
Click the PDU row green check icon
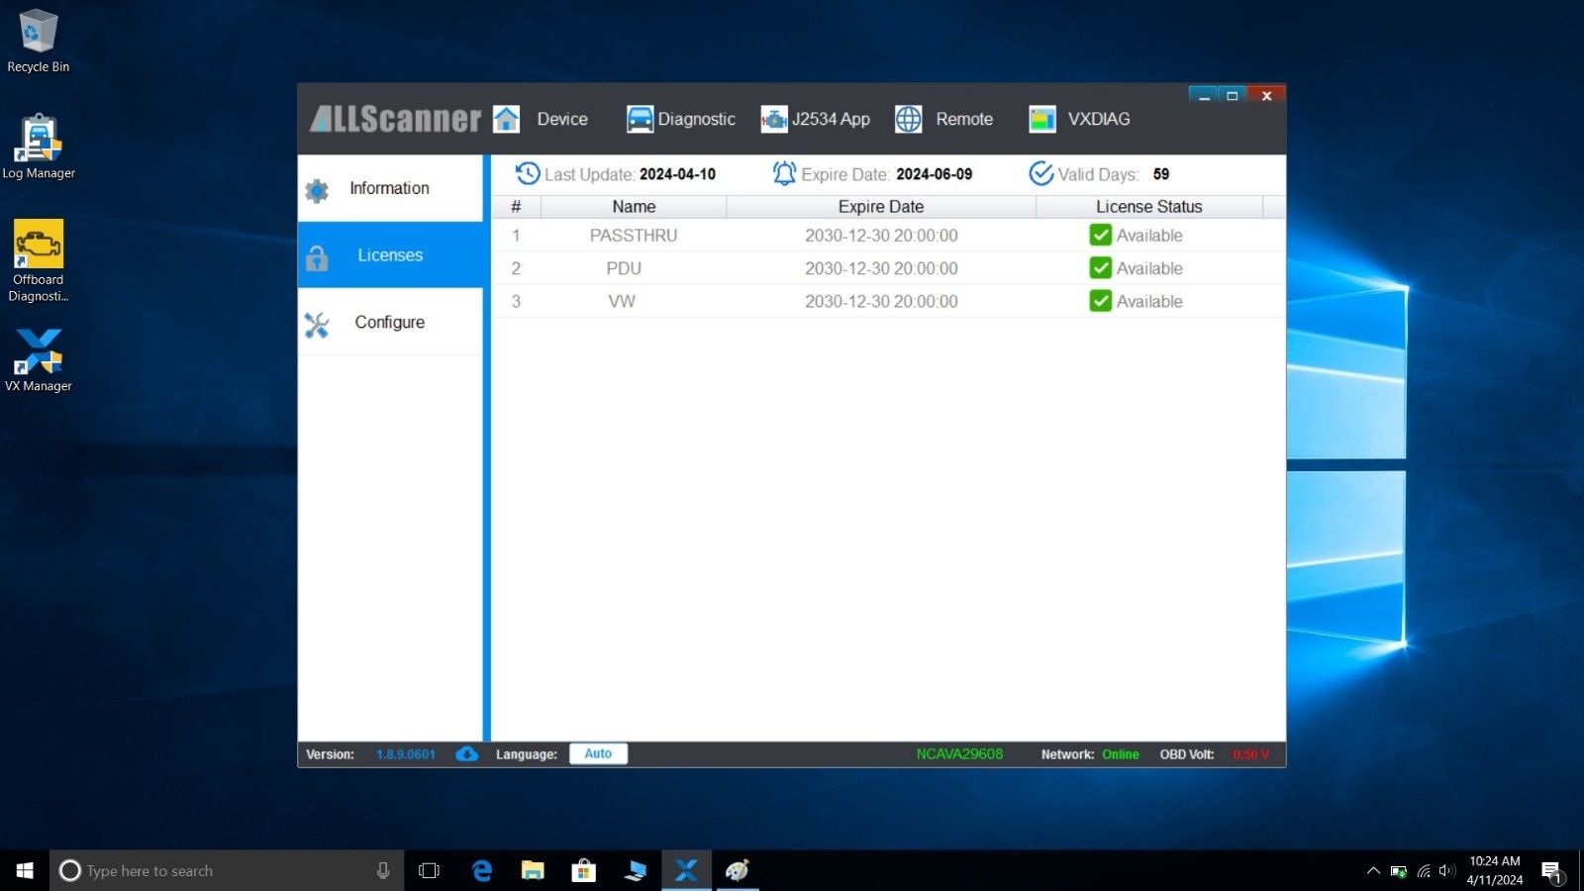click(x=1100, y=267)
